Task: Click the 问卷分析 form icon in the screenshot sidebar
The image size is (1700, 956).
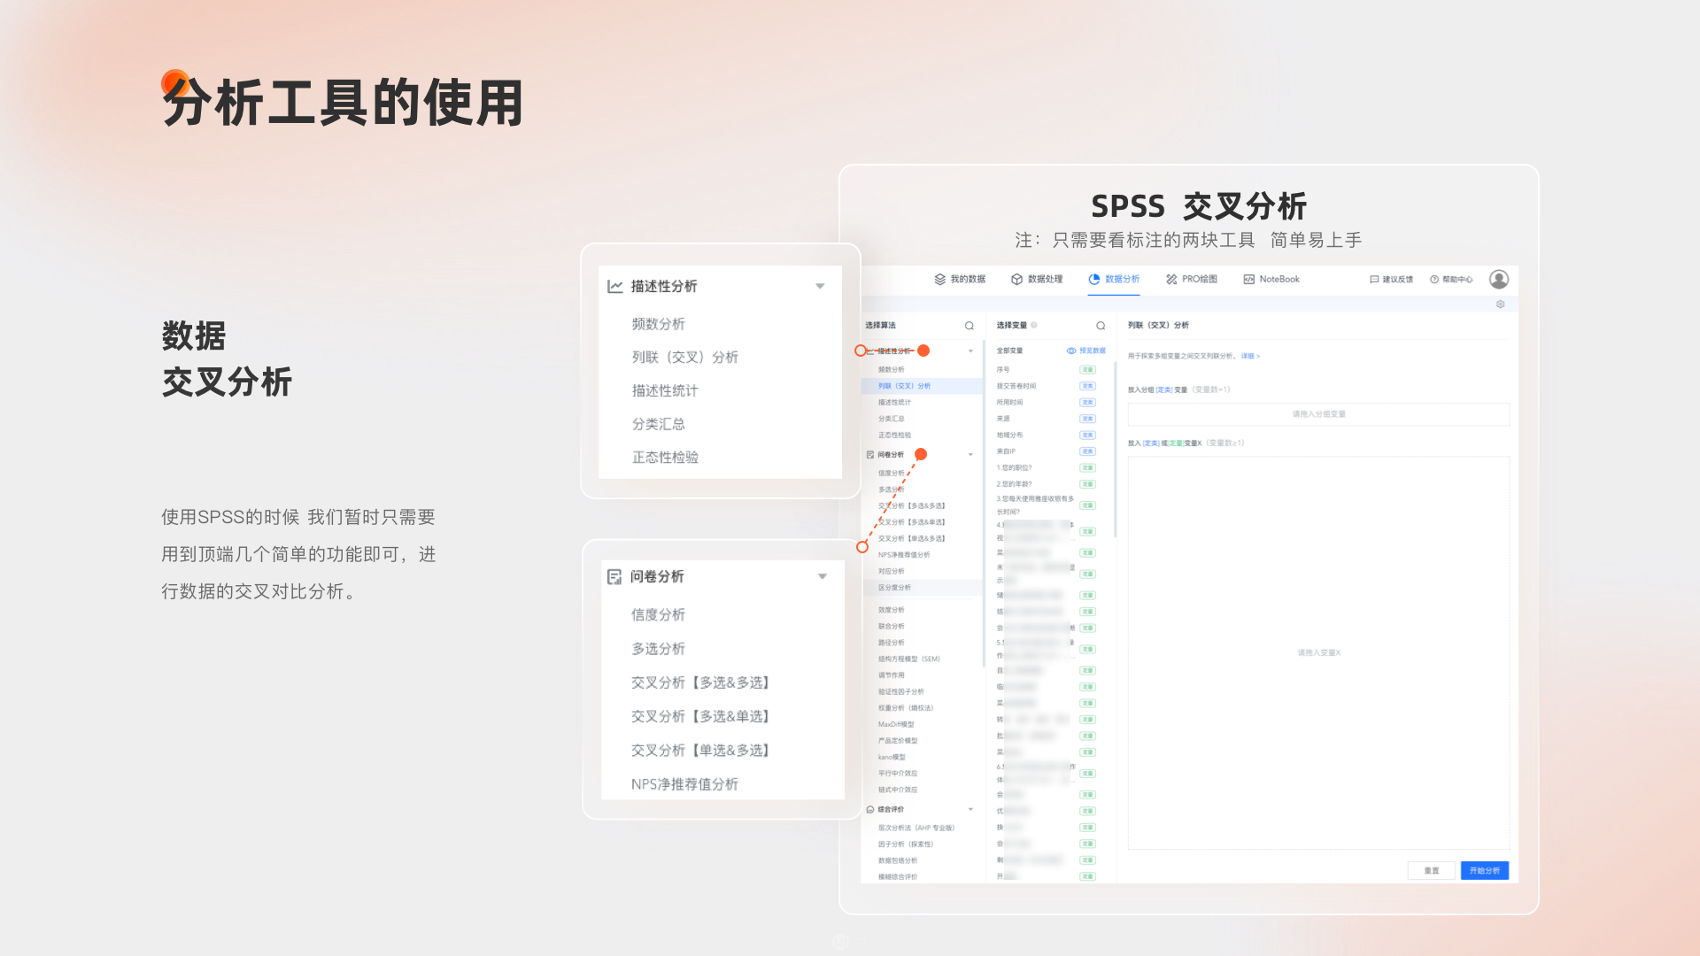Action: click(x=870, y=455)
